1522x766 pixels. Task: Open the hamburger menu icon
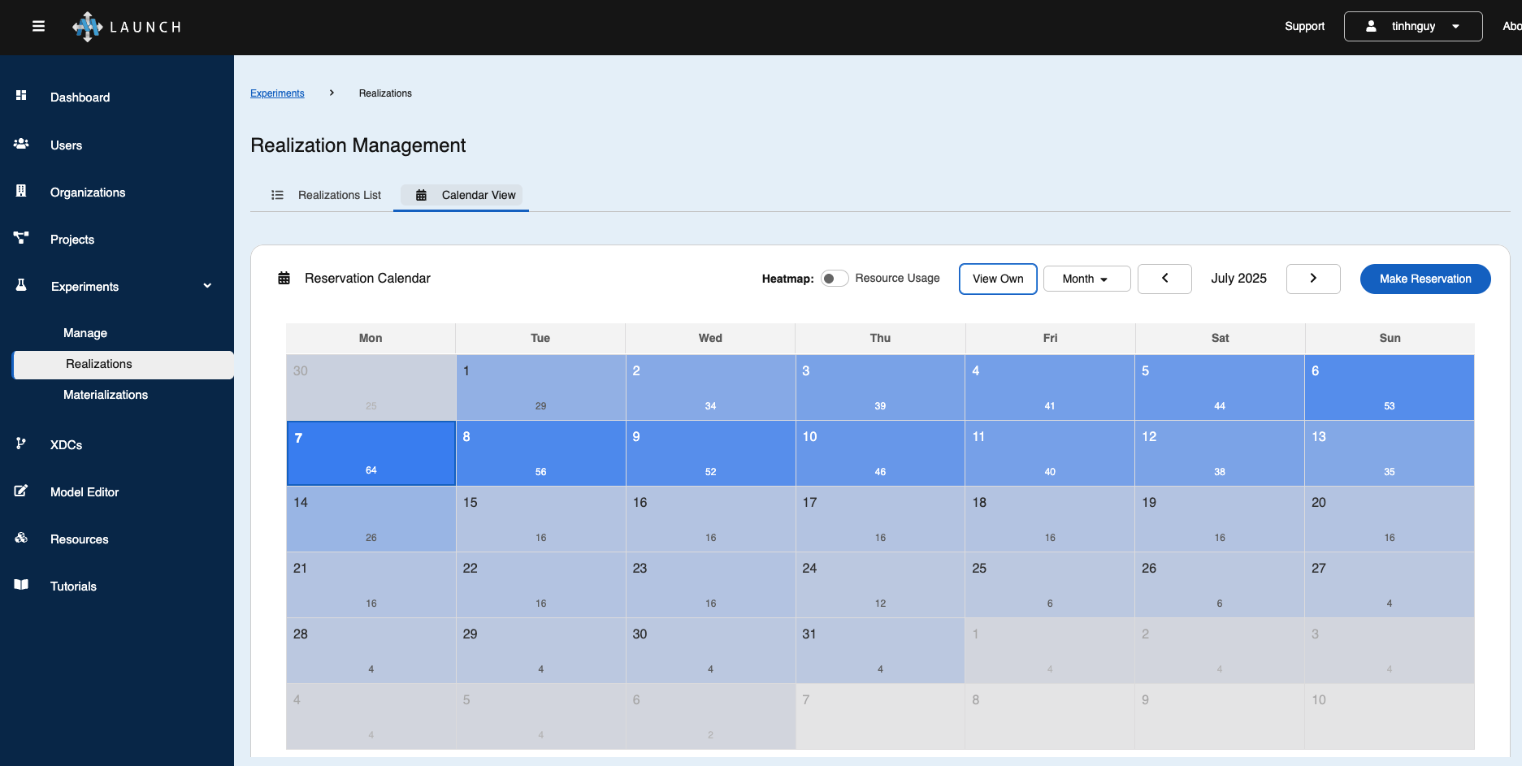pyautogui.click(x=38, y=27)
